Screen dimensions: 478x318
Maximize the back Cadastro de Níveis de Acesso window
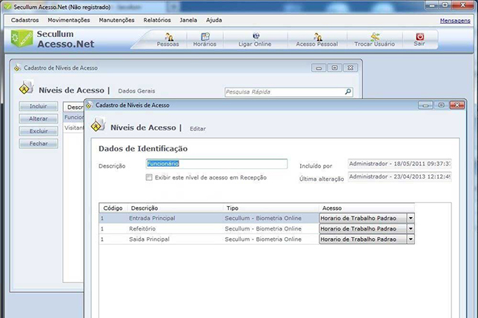pyautogui.click(x=335, y=68)
